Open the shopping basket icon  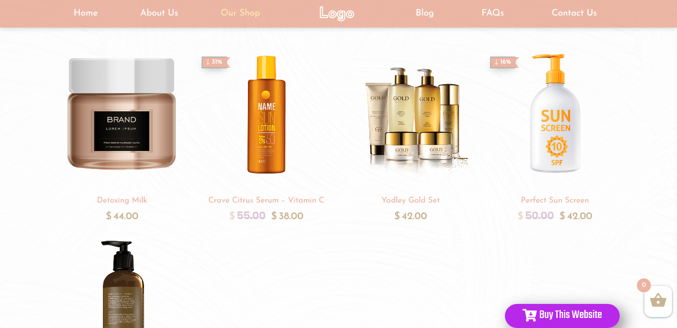point(658,301)
